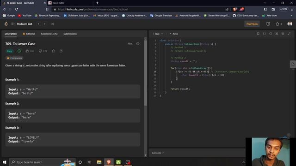This screenshot has height=166, width=296.
Task: Click the solved checkmark status icon
Action: coord(19,51)
